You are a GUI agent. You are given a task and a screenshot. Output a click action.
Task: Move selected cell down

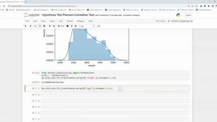[54, 26]
